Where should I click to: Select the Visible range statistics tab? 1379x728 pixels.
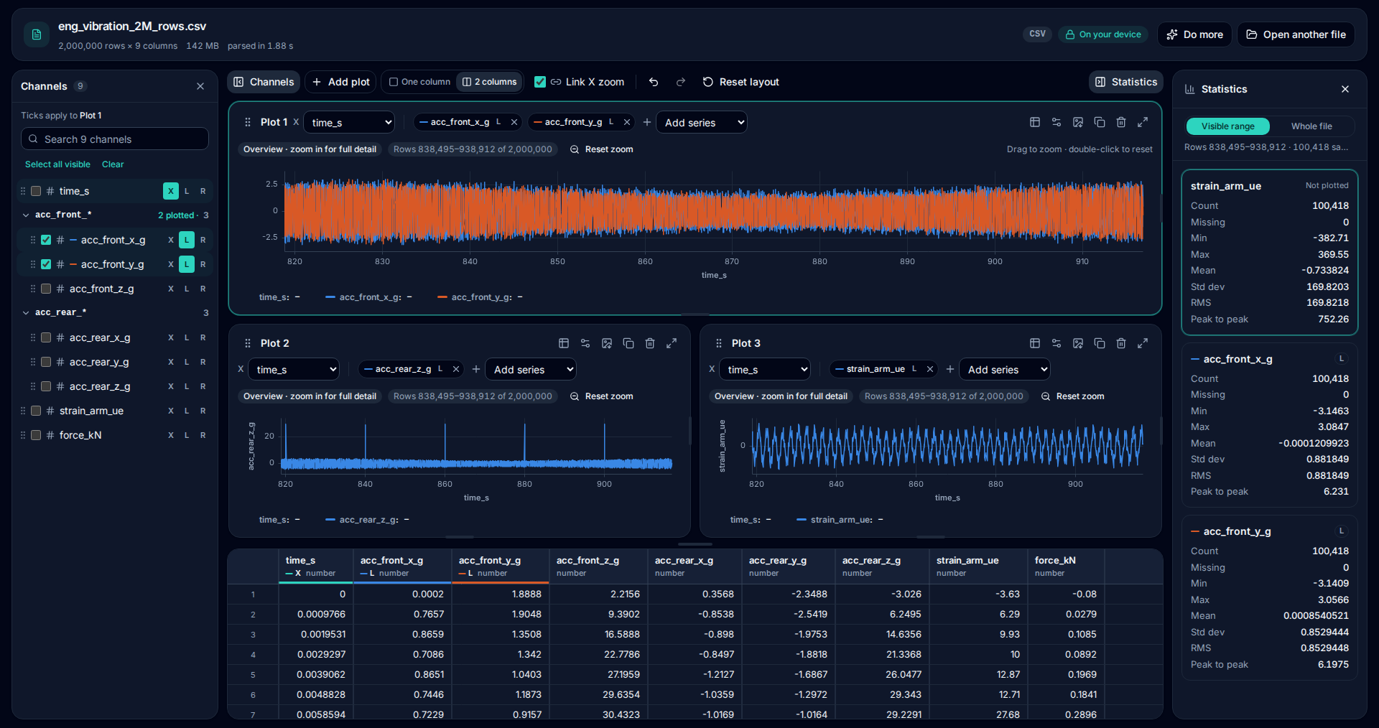(1228, 126)
